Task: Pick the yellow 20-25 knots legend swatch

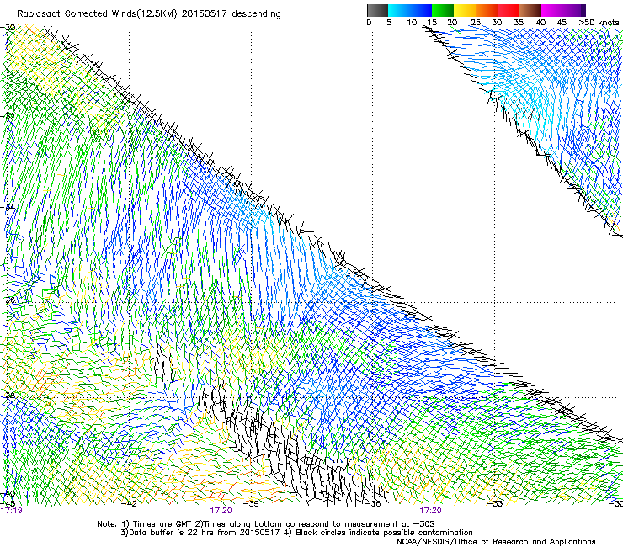Action: [x=465, y=10]
